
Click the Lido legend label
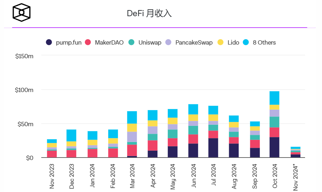pos(233,42)
